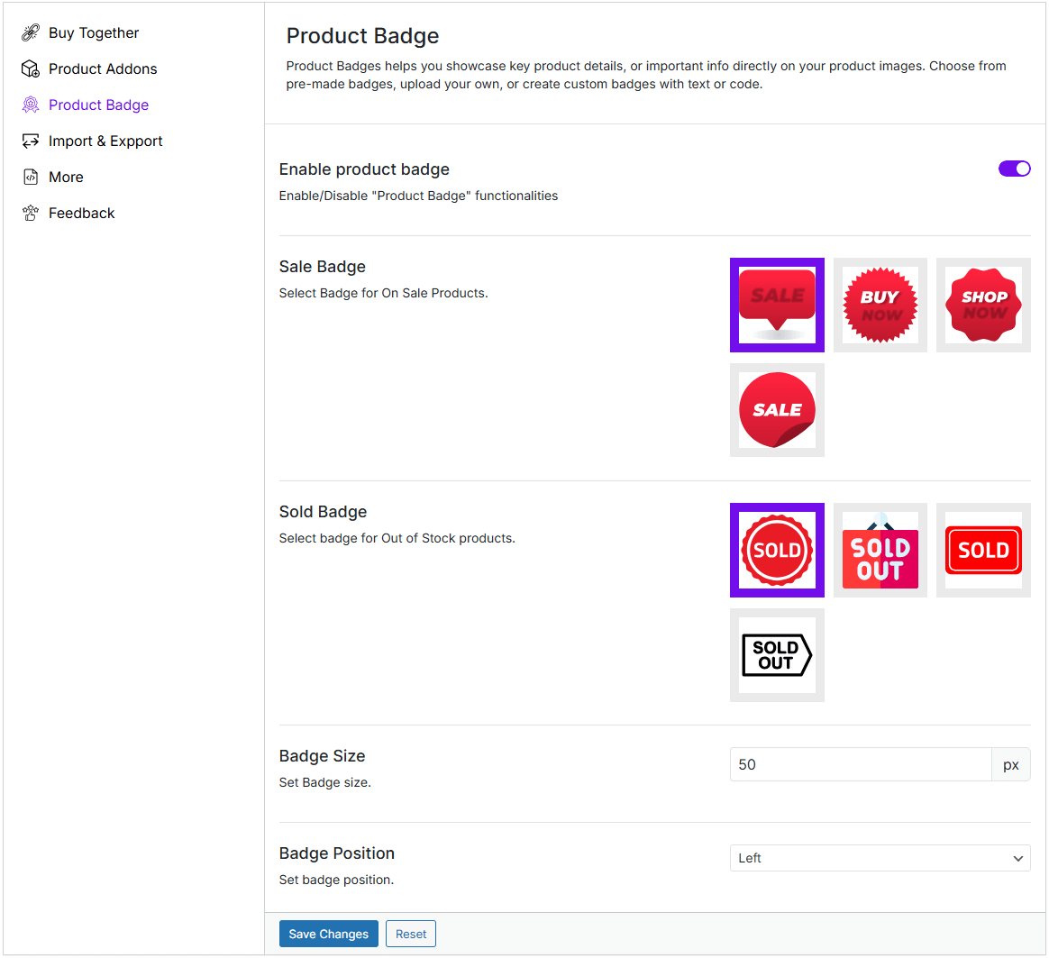Click the dropdown chevron next to Left
The height and width of the screenshot is (958, 1049).
(1018, 857)
